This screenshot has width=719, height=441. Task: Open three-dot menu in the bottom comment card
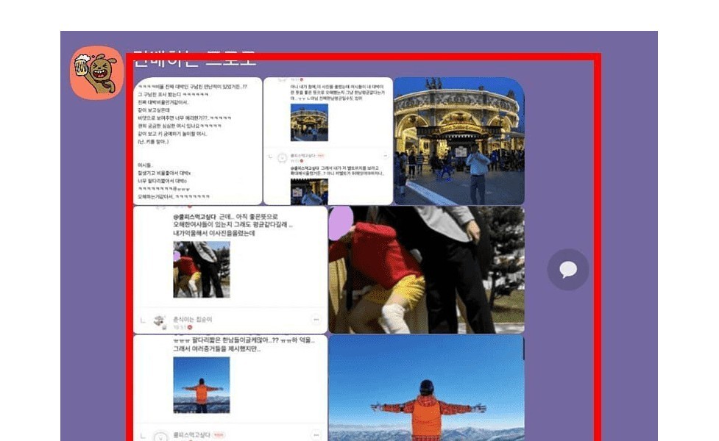316,436
